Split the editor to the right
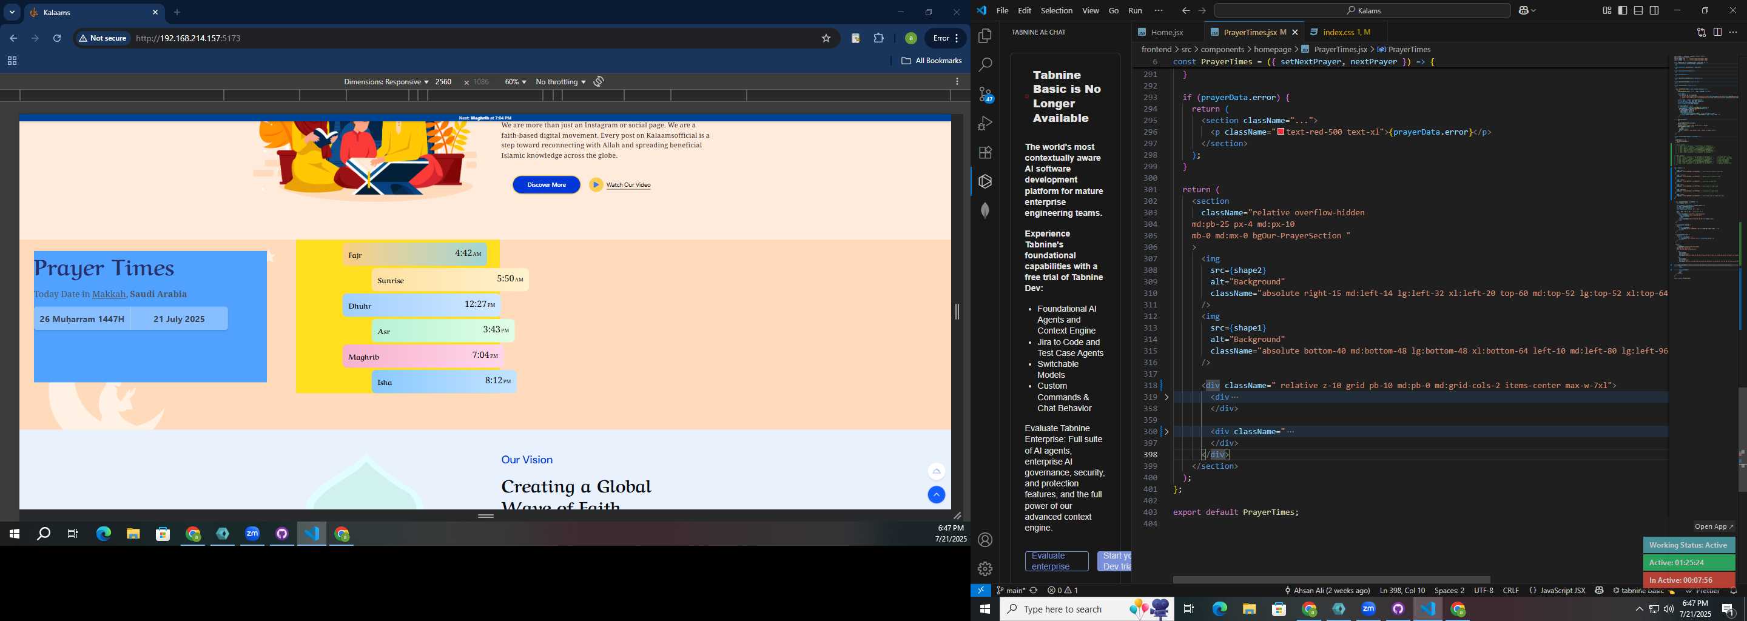Screen dimensions: 1747x621 tap(1717, 33)
